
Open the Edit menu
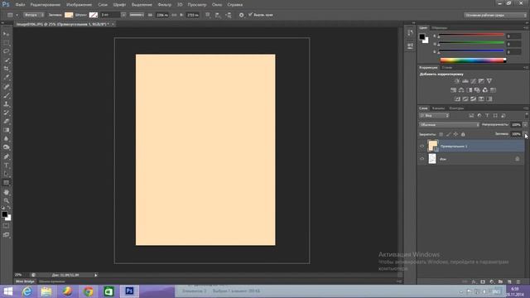(x=46, y=5)
